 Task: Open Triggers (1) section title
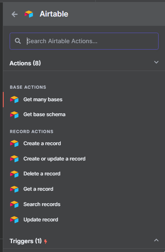(25, 241)
